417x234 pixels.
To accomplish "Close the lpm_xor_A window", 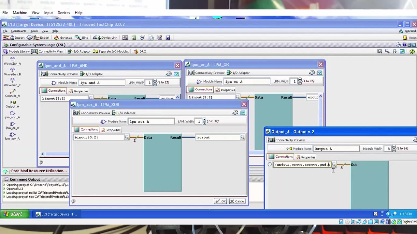I will 244,104.
